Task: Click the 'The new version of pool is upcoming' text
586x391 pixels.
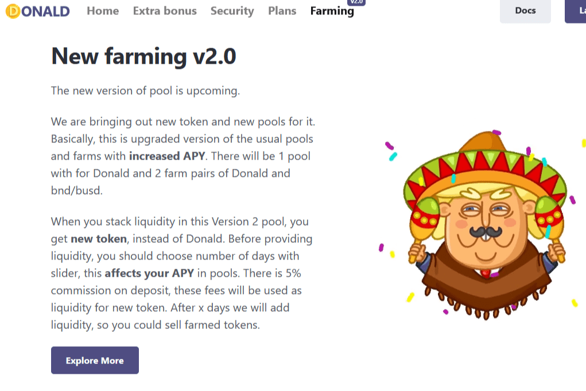Action: (145, 91)
